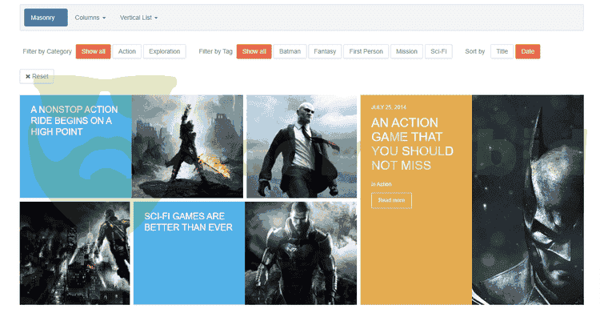Viewport: 600px width, 313px height.
Task: Open the bald man in suit image
Action: [x=302, y=146]
